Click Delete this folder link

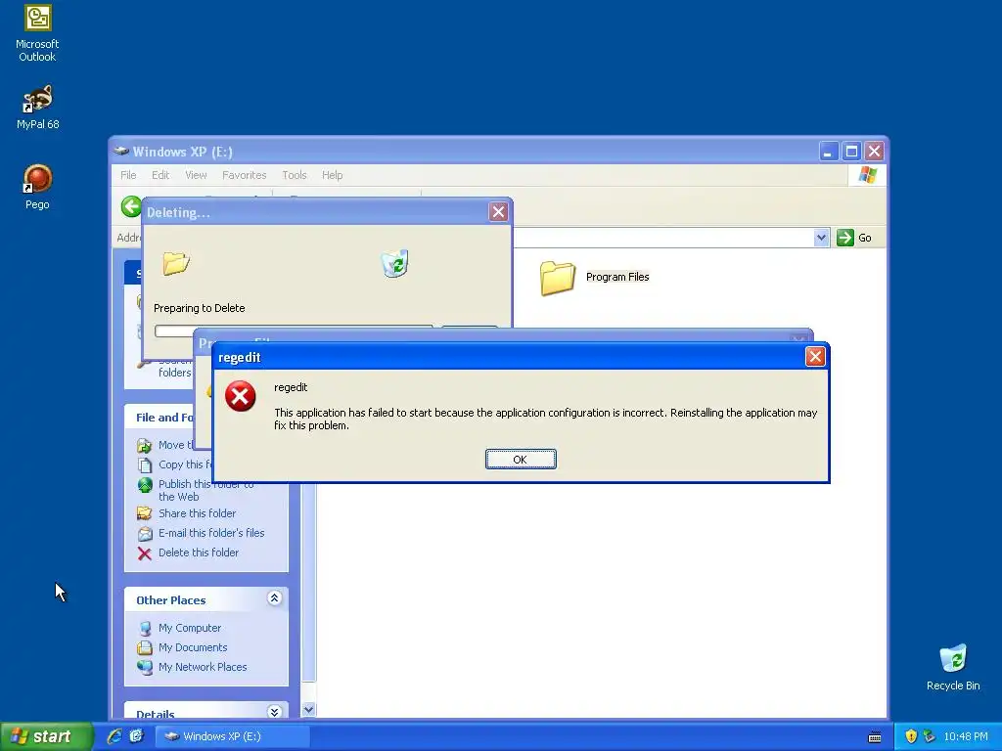coord(198,552)
